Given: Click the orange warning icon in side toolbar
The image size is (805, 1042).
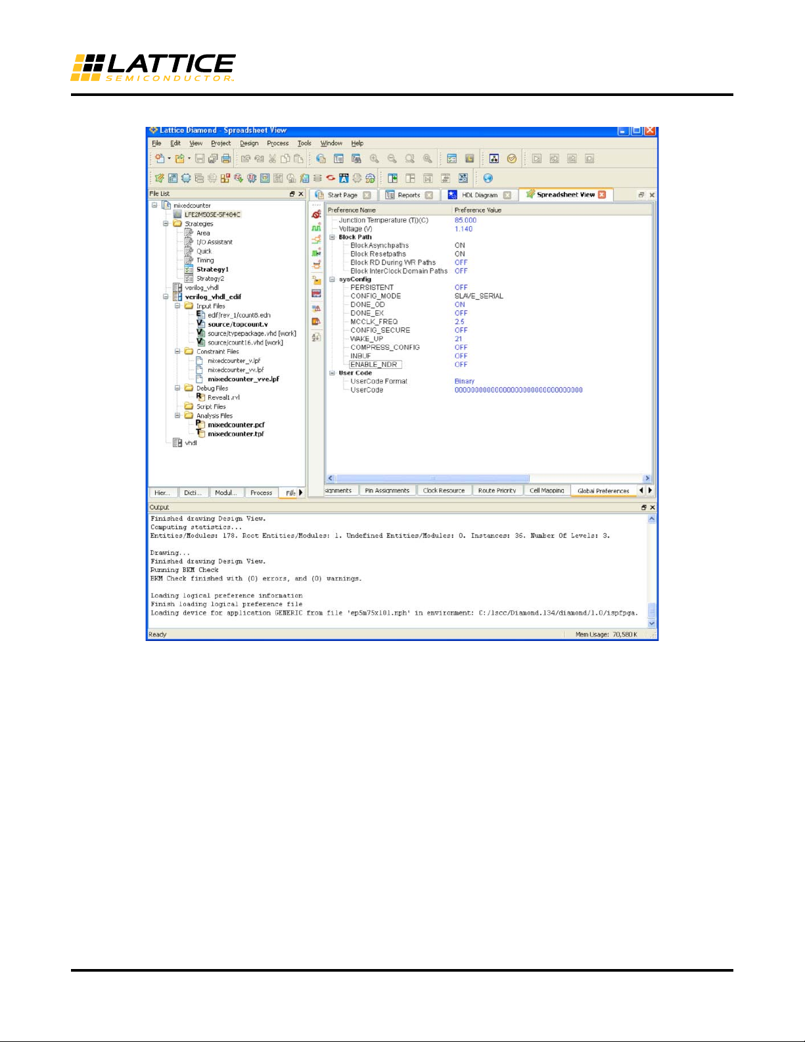Looking at the screenshot, I should [317, 321].
